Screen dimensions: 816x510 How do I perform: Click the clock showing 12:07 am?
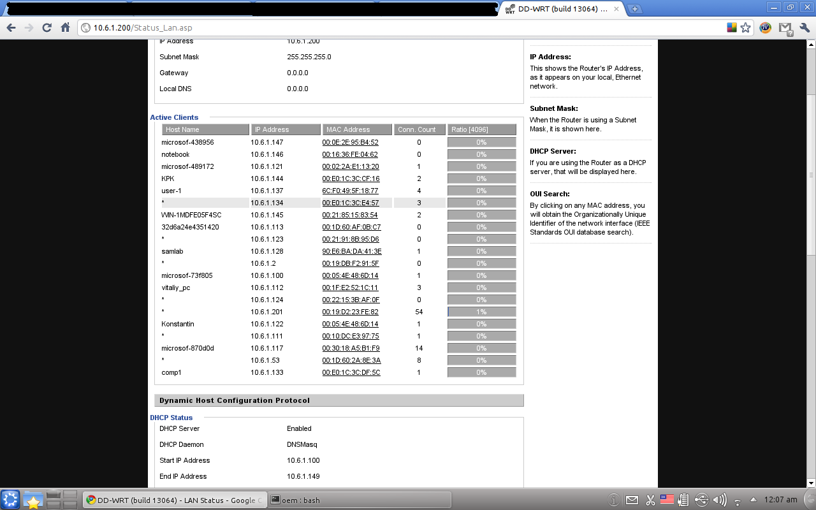(x=782, y=500)
